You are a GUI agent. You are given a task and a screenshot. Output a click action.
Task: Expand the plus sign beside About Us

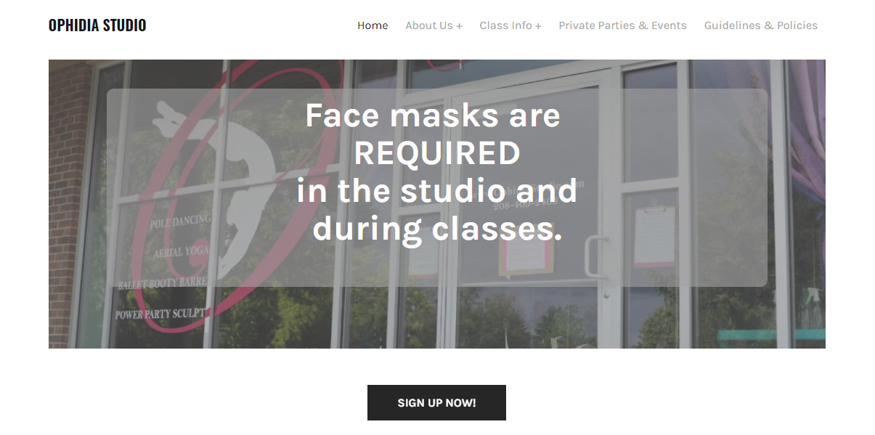pyautogui.click(x=459, y=26)
